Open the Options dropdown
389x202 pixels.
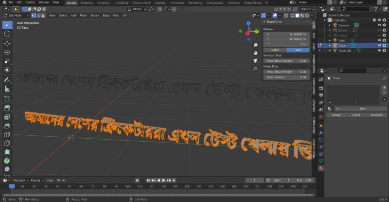(x=307, y=9)
